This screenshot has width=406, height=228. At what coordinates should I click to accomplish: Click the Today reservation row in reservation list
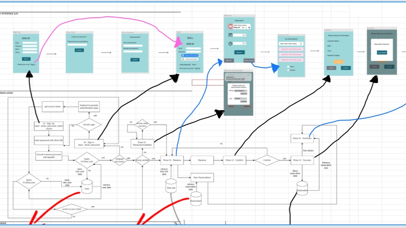point(291,43)
